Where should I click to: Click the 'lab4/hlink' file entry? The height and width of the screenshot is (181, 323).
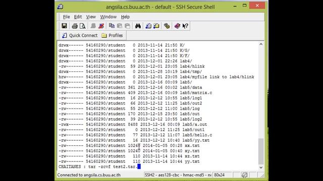(x=192, y=66)
